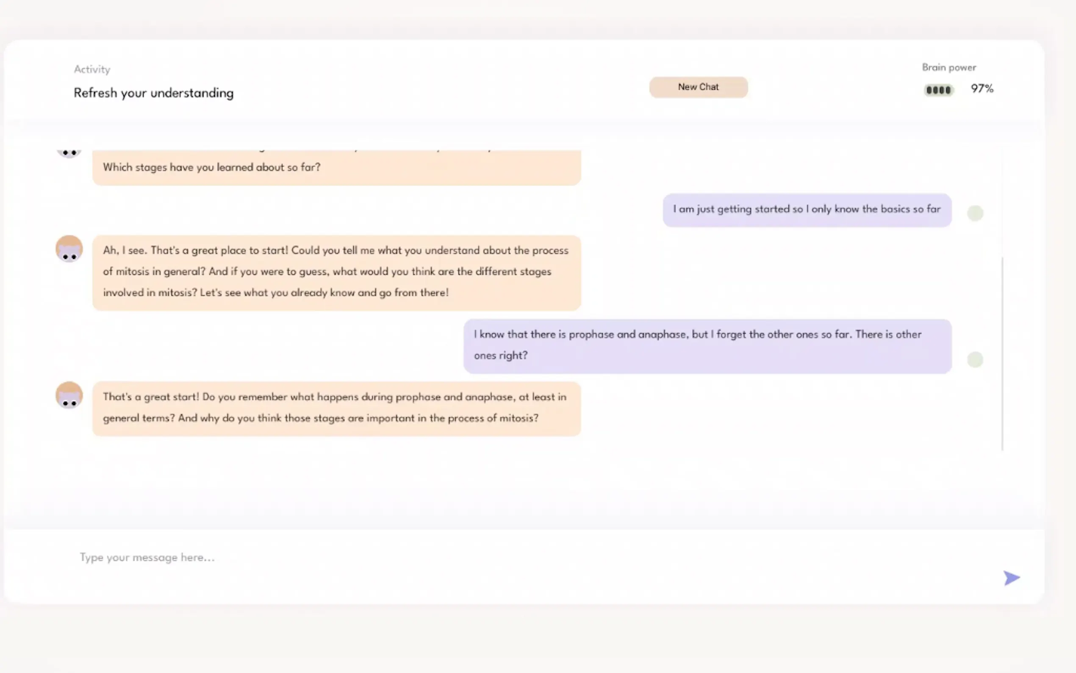This screenshot has width=1076, height=673.
Task: Click the tutor avatar beside "That's a great start" message
Action: pos(69,395)
